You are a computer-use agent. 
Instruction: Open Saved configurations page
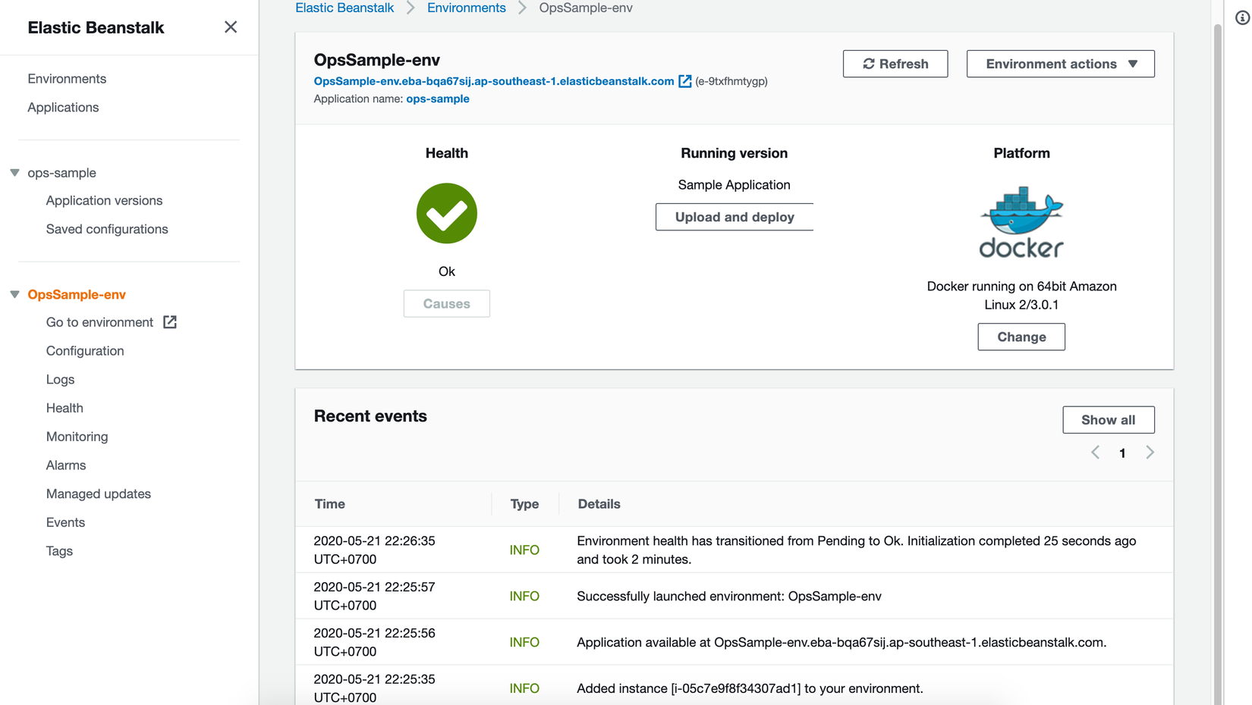[107, 229]
